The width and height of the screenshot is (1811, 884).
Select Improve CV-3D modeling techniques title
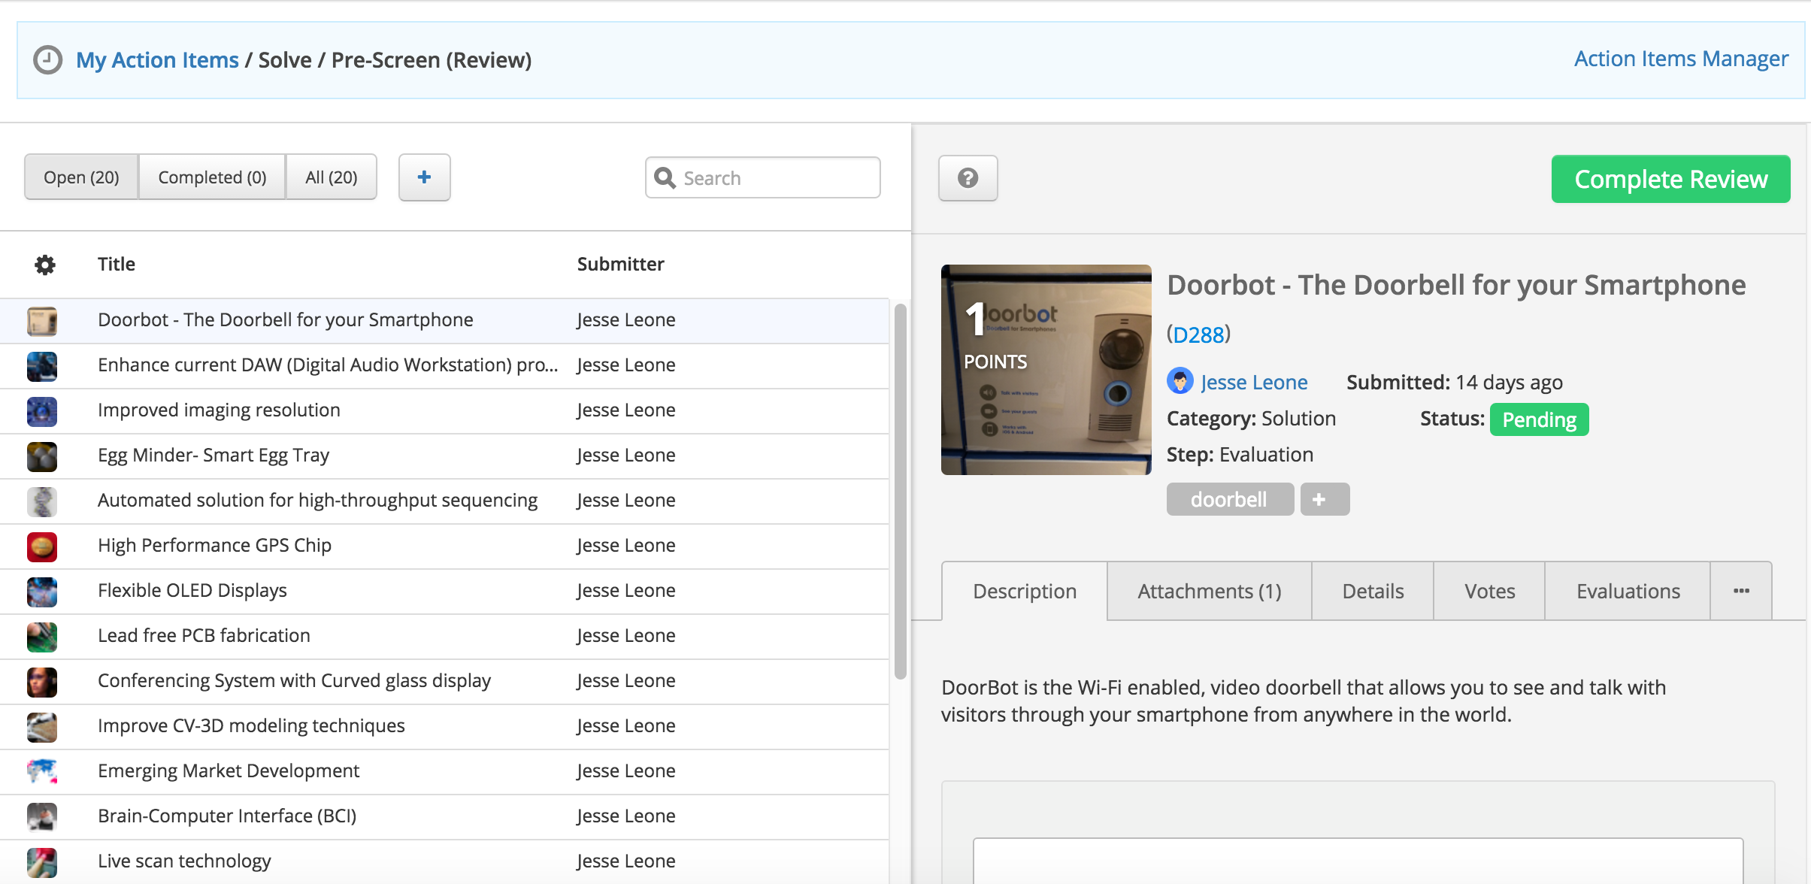pos(251,725)
